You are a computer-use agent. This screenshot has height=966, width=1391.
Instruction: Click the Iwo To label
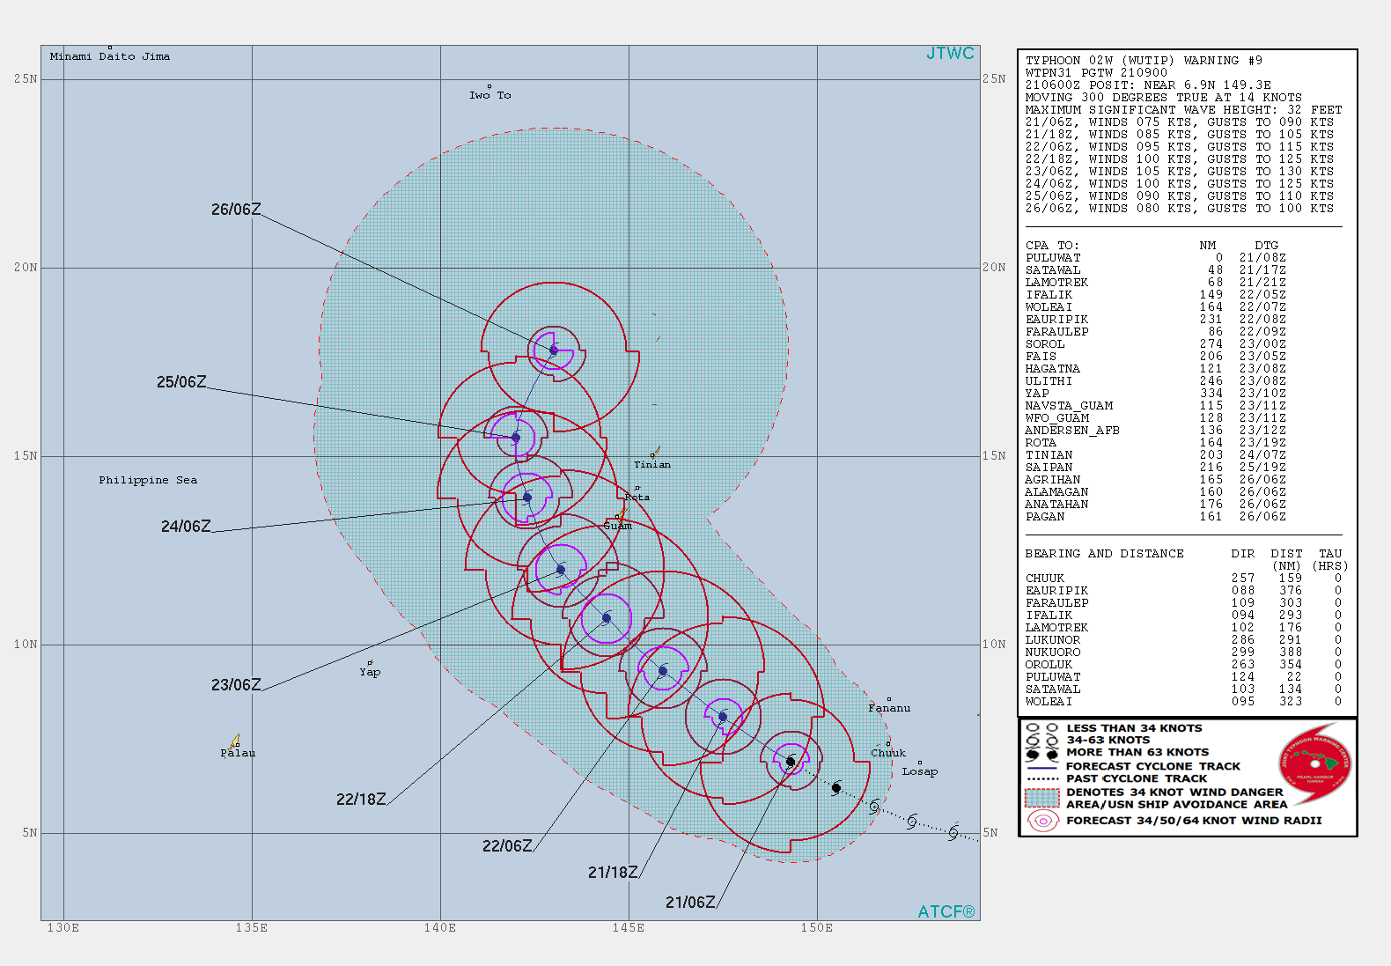click(490, 95)
